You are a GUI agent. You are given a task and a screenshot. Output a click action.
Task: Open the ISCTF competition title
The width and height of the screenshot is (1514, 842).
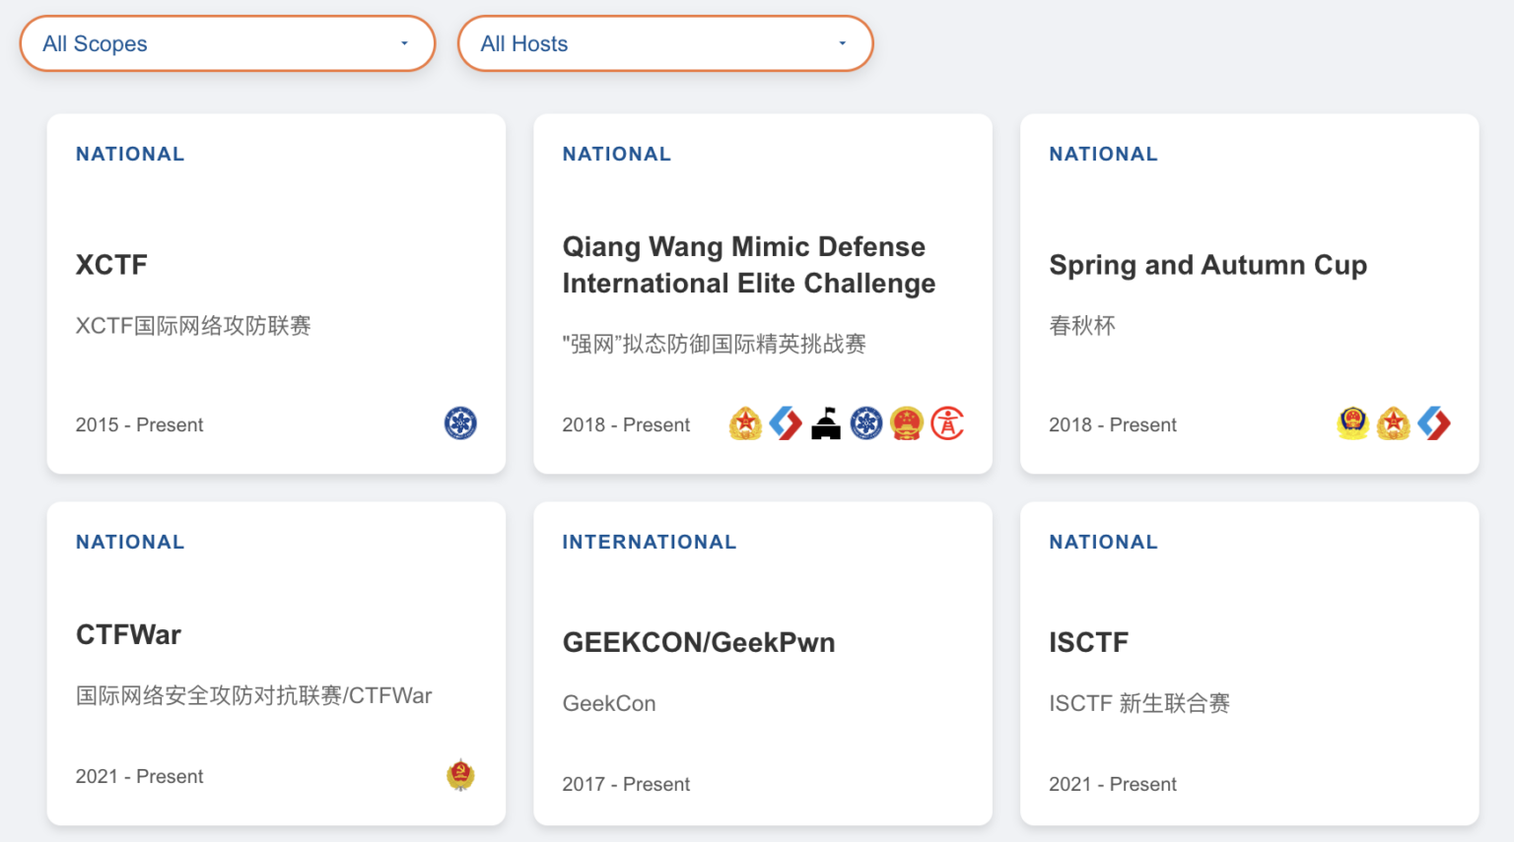pyautogui.click(x=1088, y=642)
